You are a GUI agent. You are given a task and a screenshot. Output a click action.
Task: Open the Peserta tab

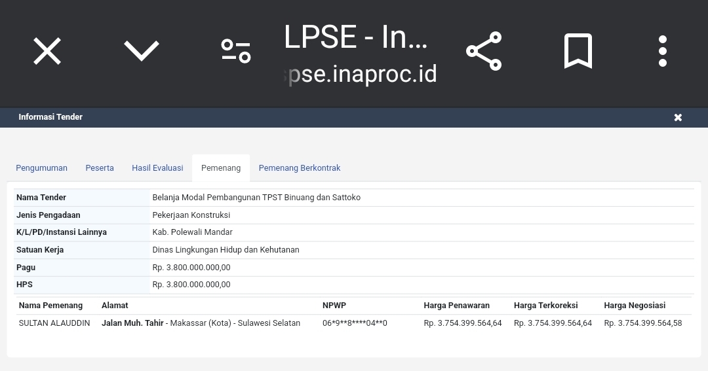click(x=100, y=168)
